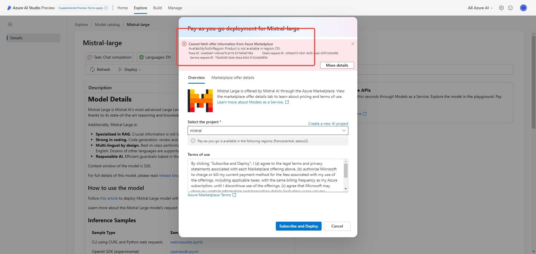The width and height of the screenshot is (536, 254).
Task: Open Learn more about Models as a Service link
Action: (253, 102)
